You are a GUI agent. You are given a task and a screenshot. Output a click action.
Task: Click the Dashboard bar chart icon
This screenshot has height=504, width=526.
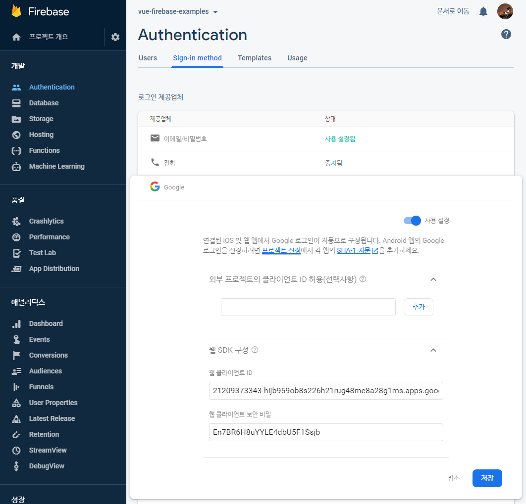click(16, 324)
